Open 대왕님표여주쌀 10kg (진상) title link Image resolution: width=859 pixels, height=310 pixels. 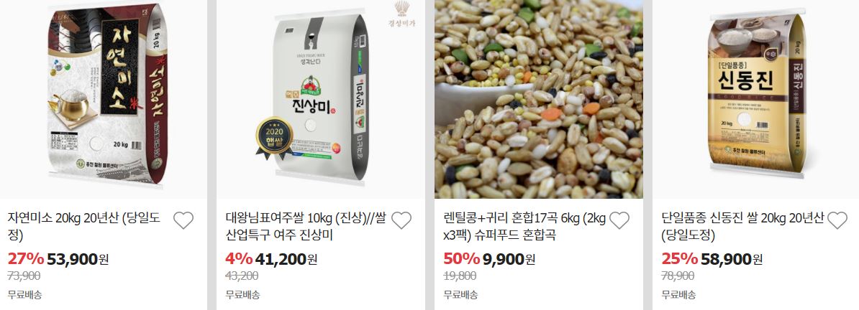click(306, 227)
